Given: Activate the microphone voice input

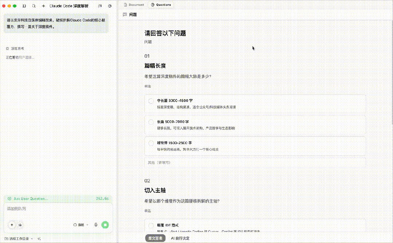Looking at the screenshot, I should click(x=96, y=225).
